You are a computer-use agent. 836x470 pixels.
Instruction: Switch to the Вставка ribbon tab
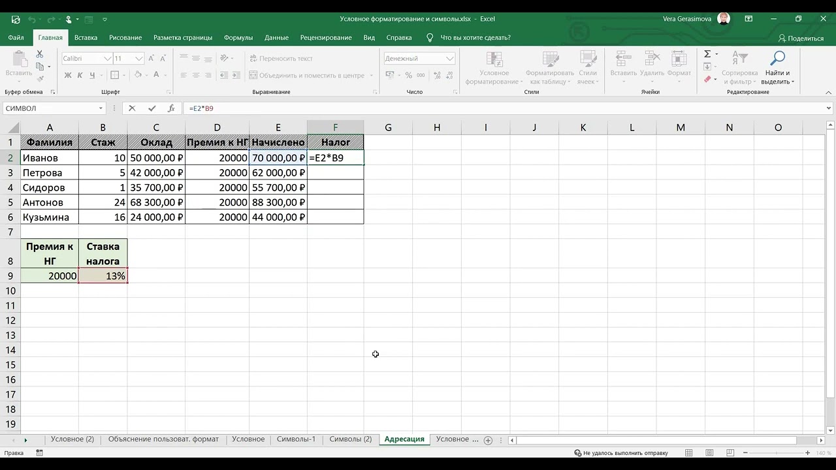[x=86, y=38]
